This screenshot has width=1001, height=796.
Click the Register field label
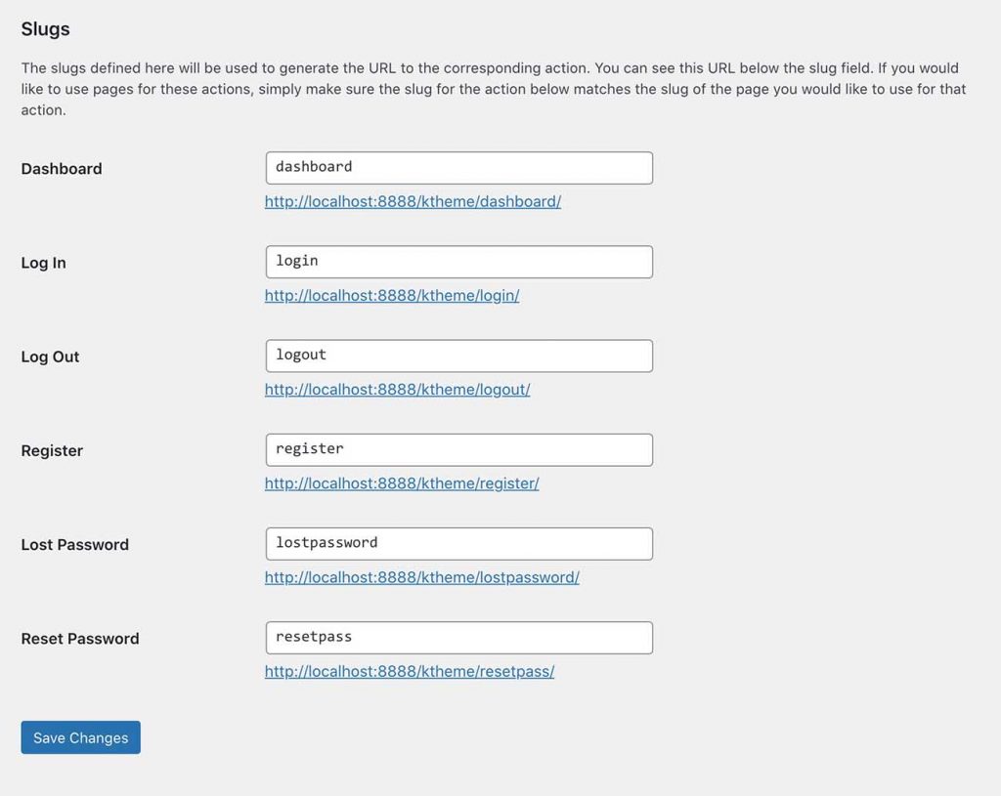coord(52,450)
